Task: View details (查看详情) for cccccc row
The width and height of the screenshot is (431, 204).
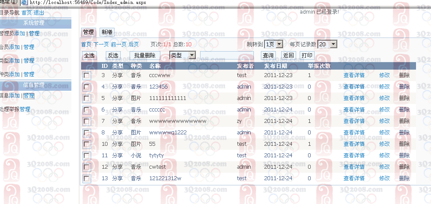Action: 354,110
